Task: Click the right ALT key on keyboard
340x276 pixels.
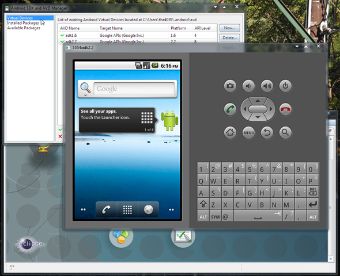Action: (x=313, y=216)
